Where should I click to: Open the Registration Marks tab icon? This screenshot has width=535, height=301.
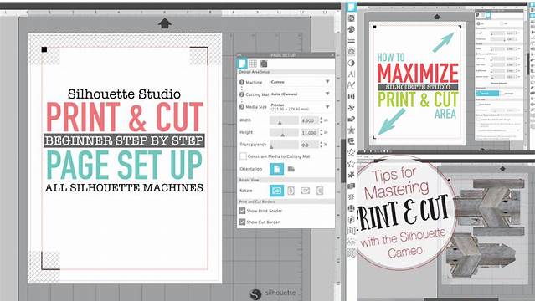click(x=264, y=64)
